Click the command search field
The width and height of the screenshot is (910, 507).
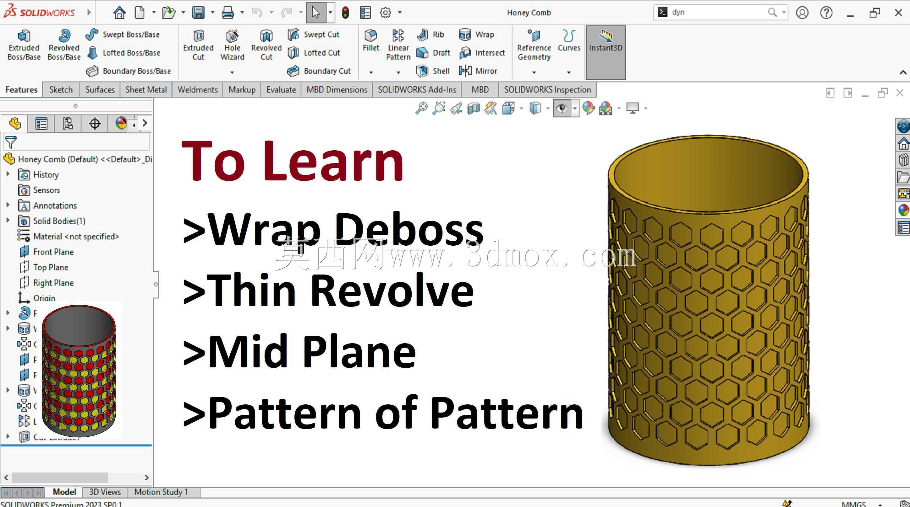pos(717,12)
